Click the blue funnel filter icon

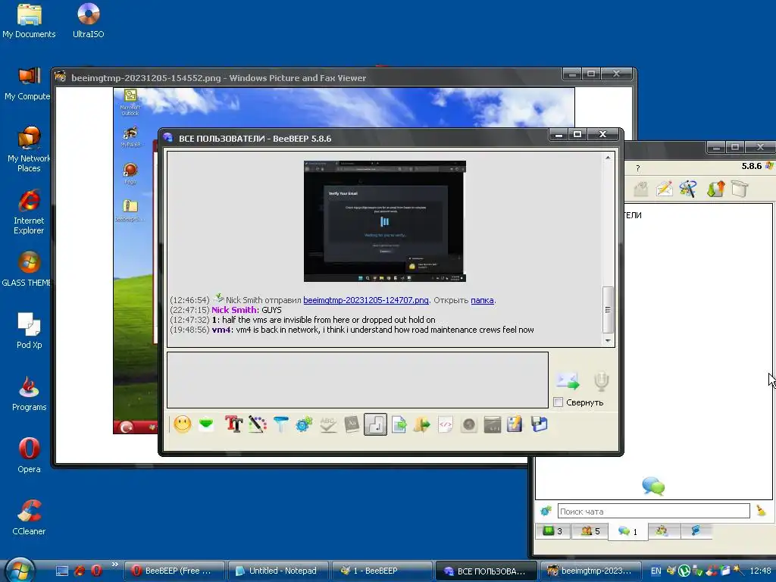(x=280, y=424)
